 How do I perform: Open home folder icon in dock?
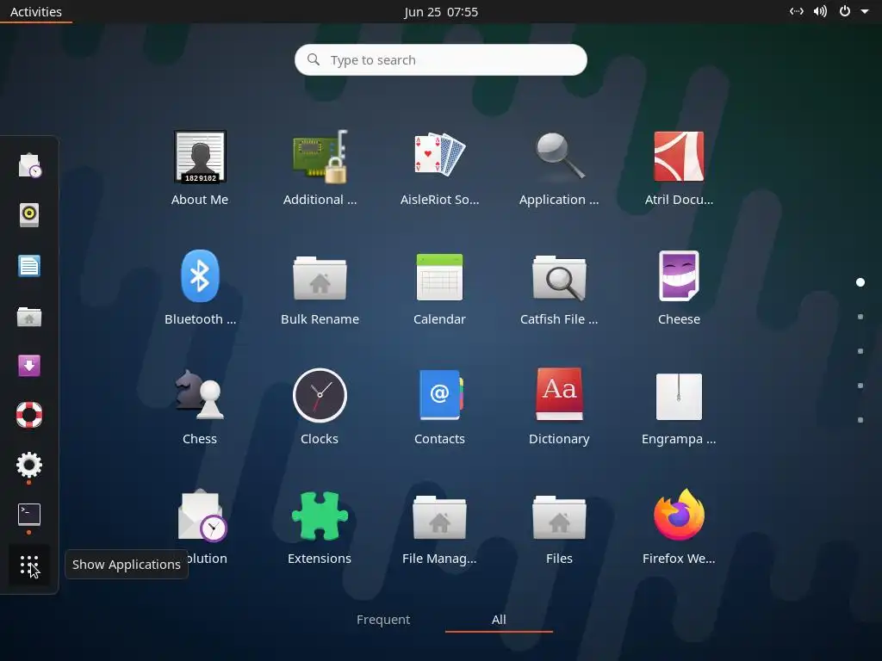(x=29, y=317)
